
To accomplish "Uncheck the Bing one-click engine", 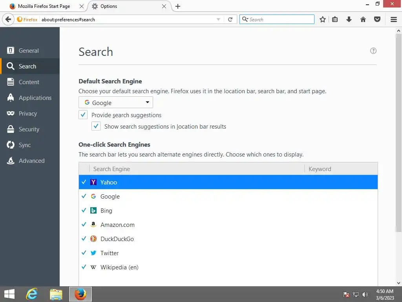I will tap(84, 210).
